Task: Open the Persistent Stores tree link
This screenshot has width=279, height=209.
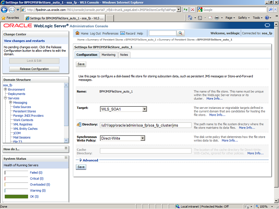Action: (24, 111)
